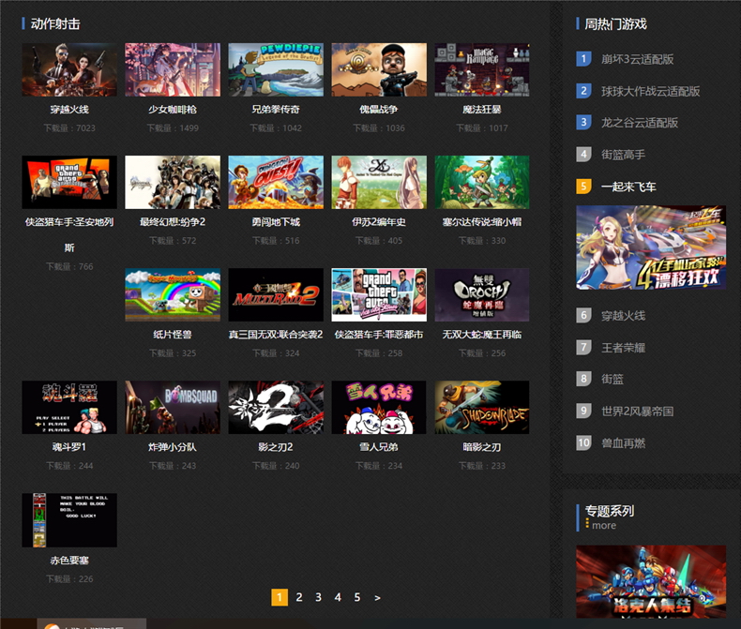Click the BombSquad 炸弹小分队 cover
This screenshot has width=741, height=629.
pyautogui.click(x=173, y=408)
